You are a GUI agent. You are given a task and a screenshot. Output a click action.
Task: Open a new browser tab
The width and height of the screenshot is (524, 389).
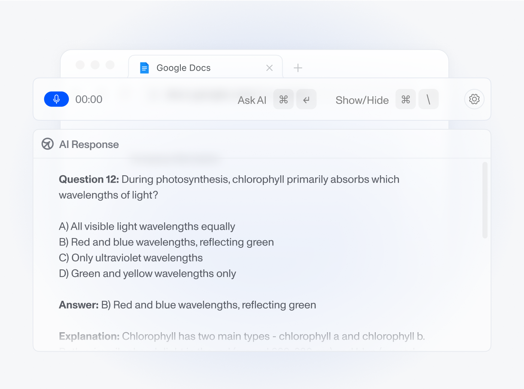click(x=298, y=68)
